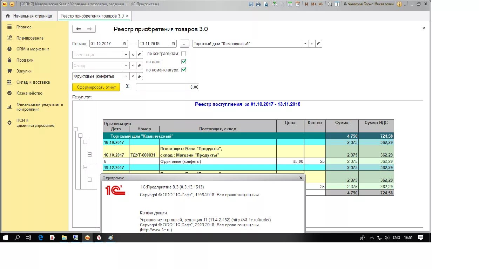Uncheck the по дате checkbox
The width and height of the screenshot is (479, 269).
tap(184, 61)
